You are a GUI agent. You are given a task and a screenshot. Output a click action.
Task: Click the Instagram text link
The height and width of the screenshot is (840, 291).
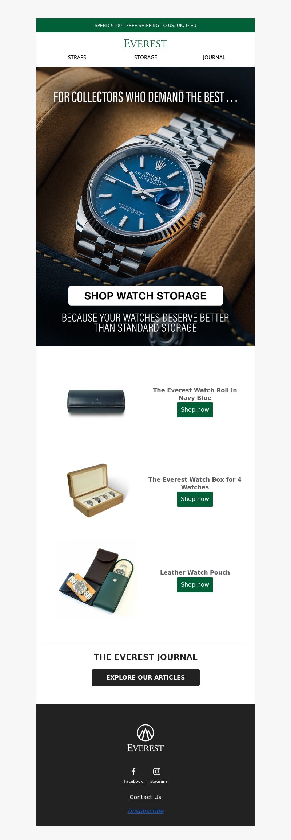coord(157,781)
